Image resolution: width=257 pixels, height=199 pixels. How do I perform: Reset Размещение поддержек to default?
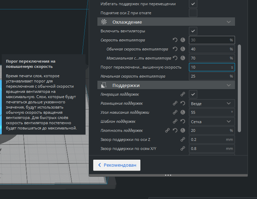(x=183, y=103)
